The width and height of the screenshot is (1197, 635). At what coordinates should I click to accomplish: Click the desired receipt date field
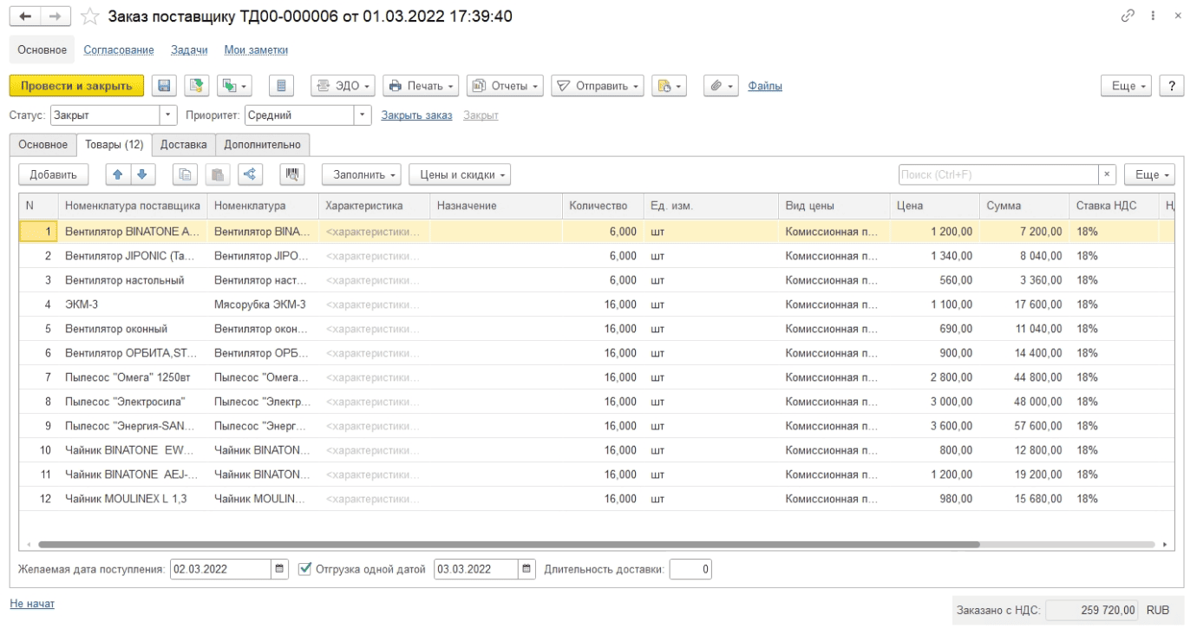pos(220,569)
